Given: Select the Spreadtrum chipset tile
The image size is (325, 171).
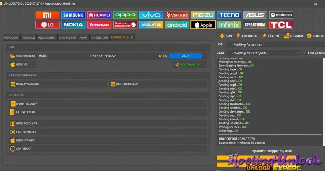Looking at the screenshot, I should pyautogui.click(x=255, y=25).
